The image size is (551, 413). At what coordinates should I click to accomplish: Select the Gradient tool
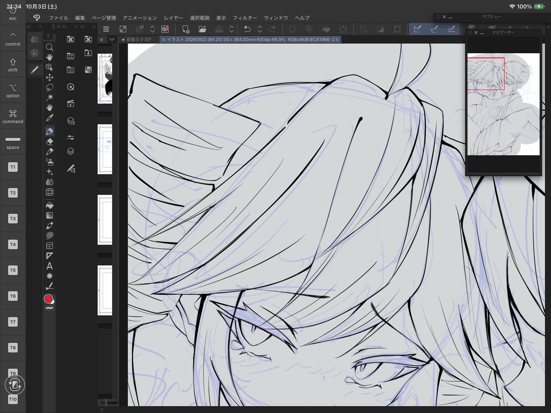pos(50,215)
